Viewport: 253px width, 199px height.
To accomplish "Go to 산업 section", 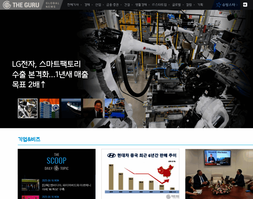I will (x=98, y=5).
